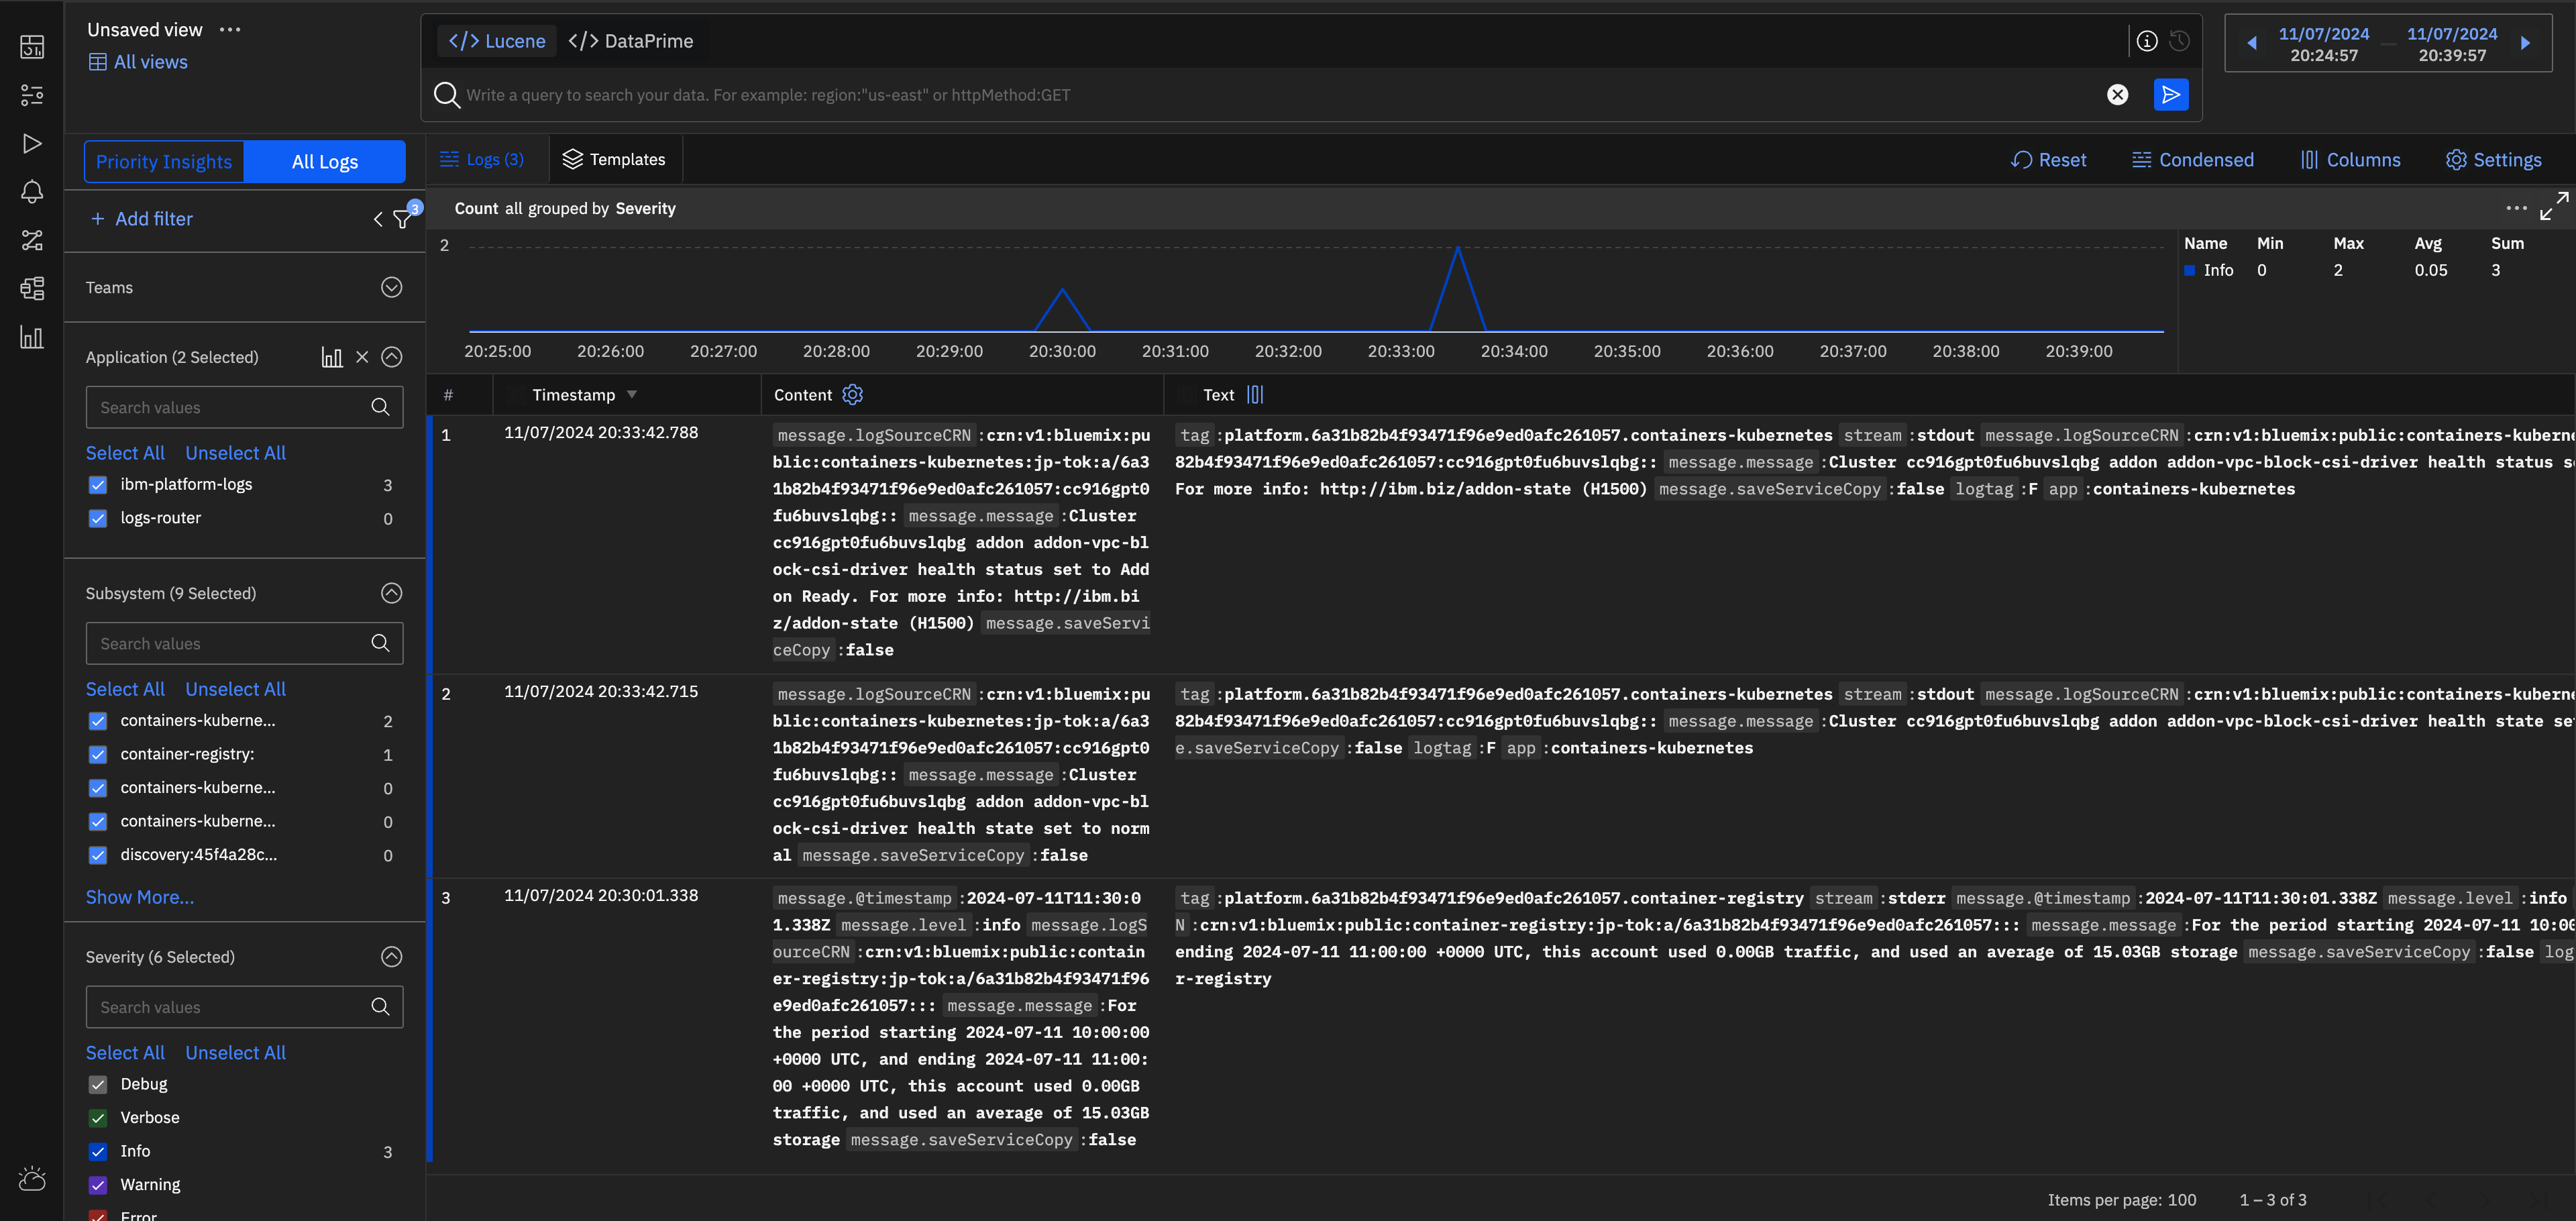2576x1221 pixels.
Task: Expand the Teams section
Action: coord(391,287)
